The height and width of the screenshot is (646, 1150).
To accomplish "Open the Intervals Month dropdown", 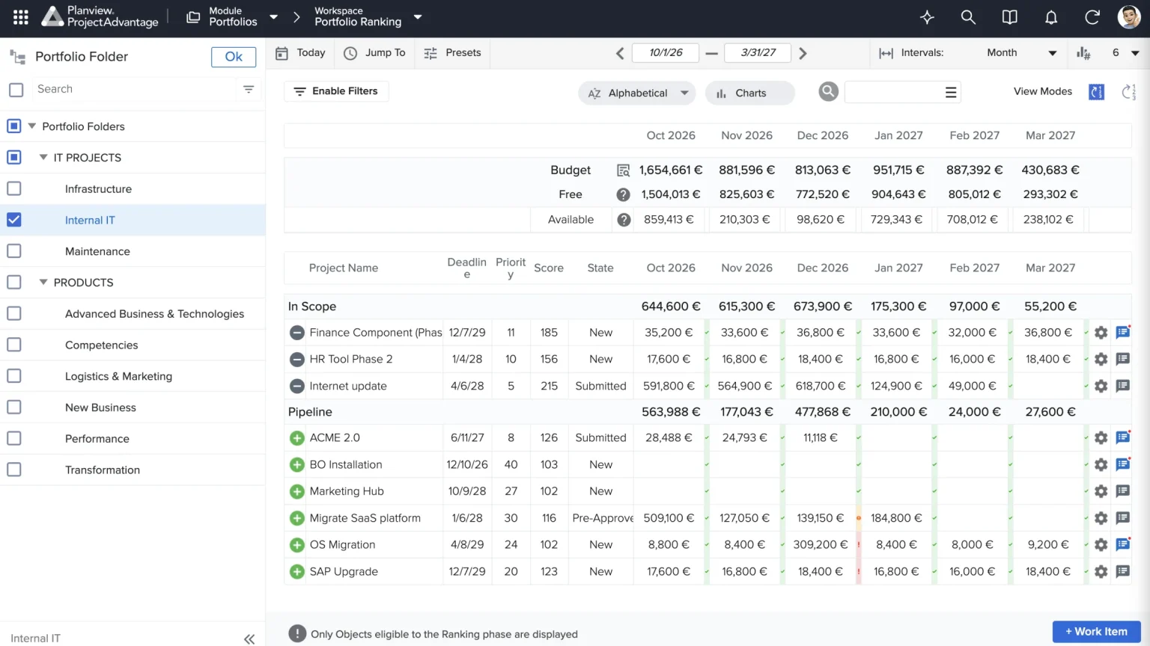I will click(x=1021, y=53).
